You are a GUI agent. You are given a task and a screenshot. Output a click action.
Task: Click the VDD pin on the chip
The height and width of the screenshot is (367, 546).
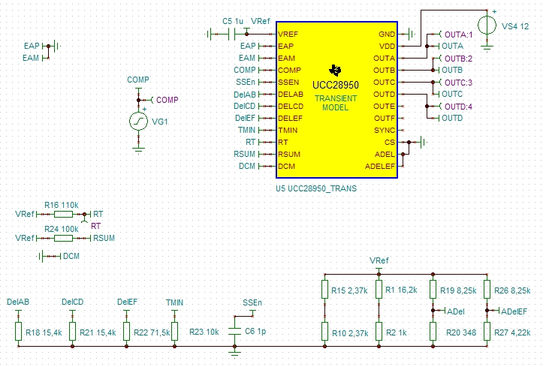tap(388, 47)
